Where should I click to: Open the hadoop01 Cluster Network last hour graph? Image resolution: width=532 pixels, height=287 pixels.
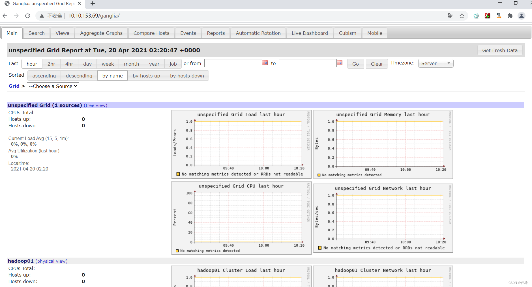(x=383, y=276)
